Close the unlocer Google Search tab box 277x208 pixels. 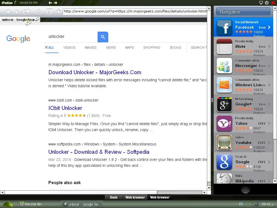(x=38, y=19)
